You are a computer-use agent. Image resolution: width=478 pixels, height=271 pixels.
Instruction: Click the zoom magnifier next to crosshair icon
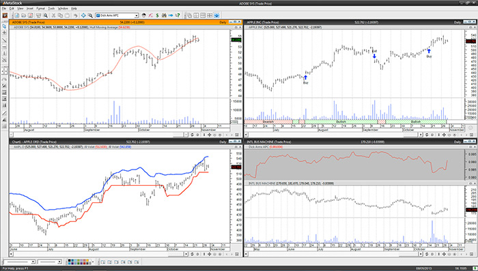tap(90, 15)
